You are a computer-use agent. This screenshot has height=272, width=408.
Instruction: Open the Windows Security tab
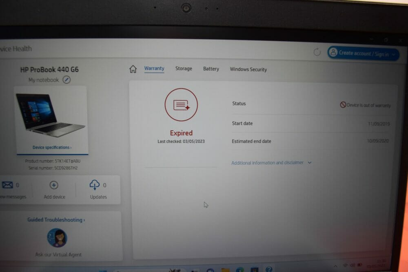pyautogui.click(x=248, y=69)
